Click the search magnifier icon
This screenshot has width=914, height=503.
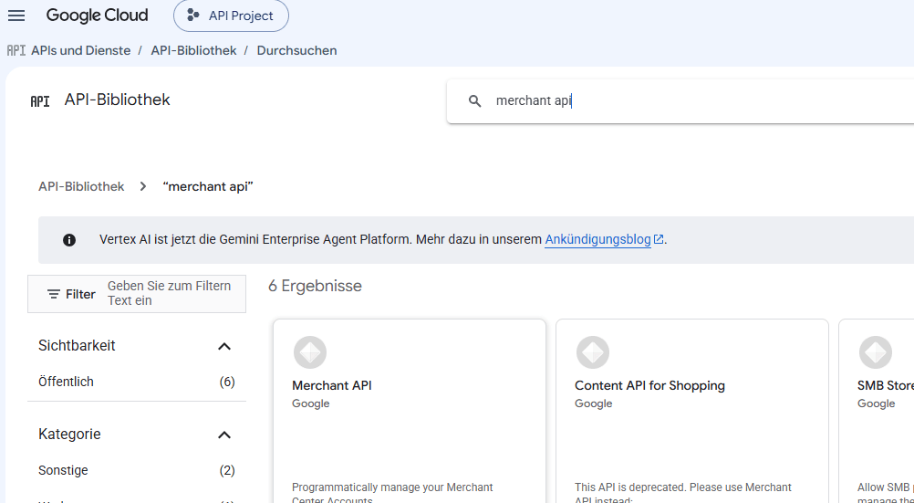click(x=475, y=101)
